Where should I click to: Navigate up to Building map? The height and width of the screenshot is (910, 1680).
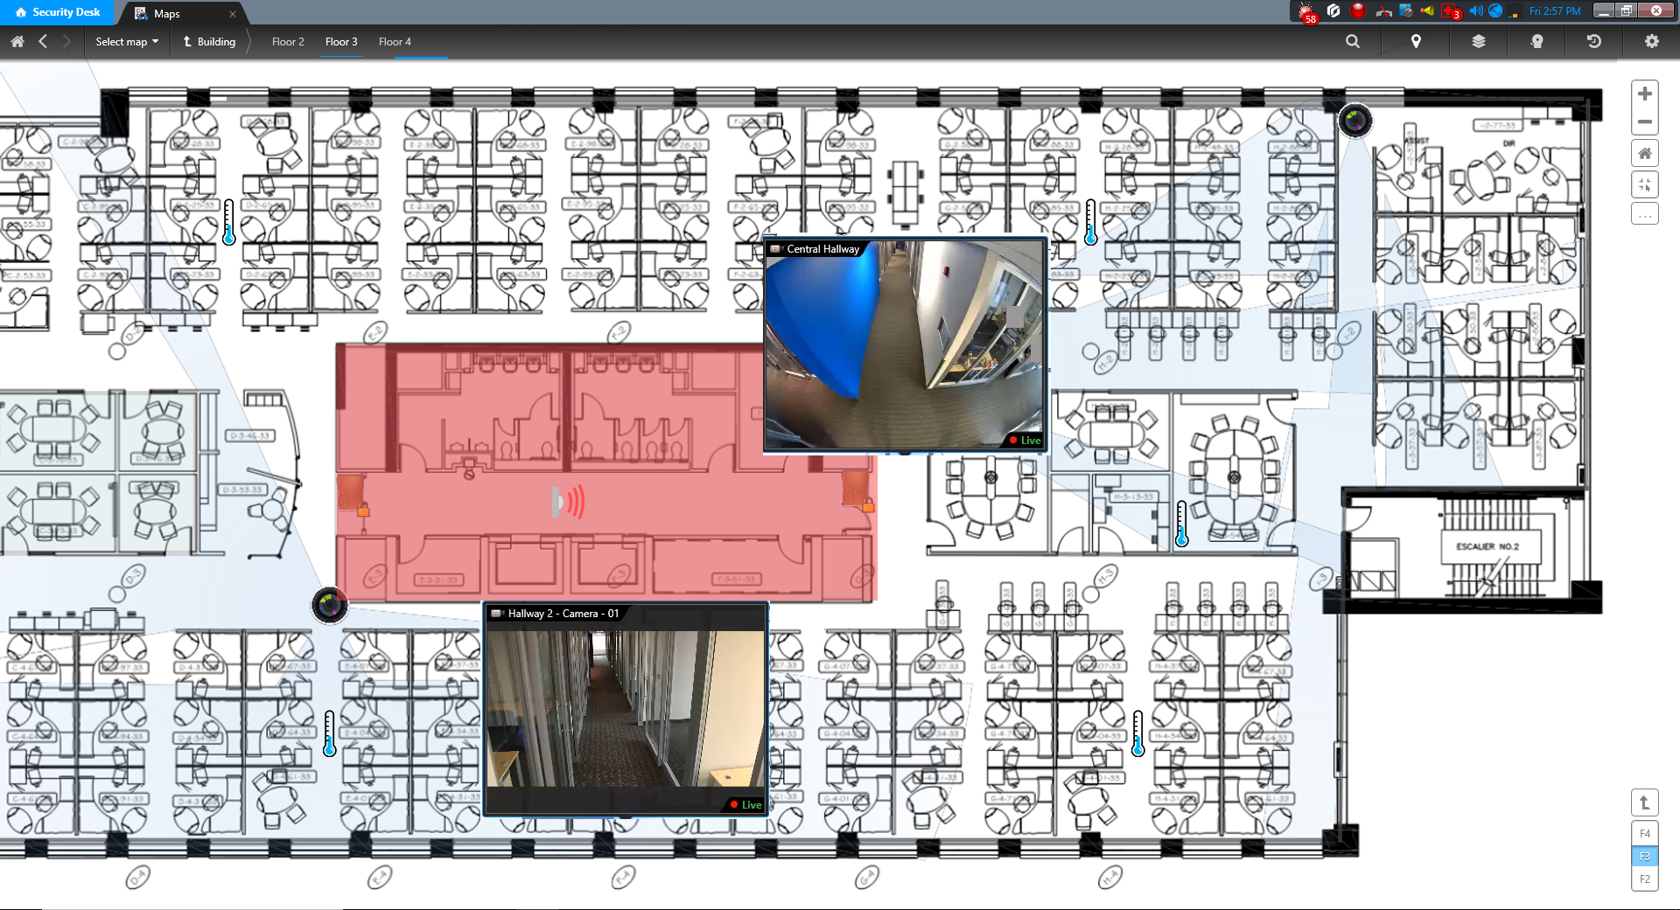tap(209, 41)
